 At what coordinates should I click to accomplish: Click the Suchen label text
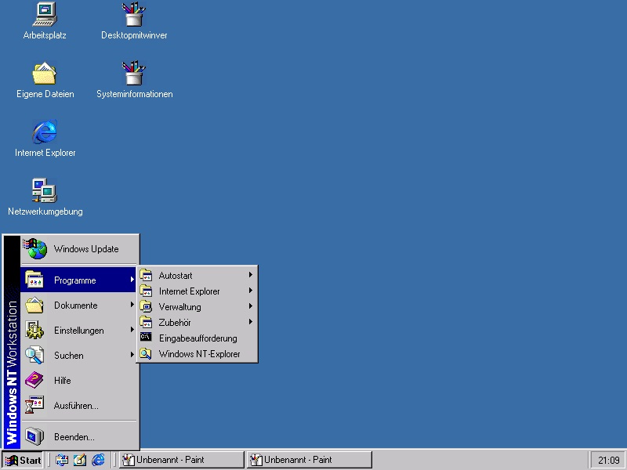point(68,356)
